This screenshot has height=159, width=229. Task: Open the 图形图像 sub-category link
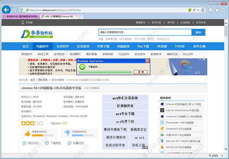[92, 54]
